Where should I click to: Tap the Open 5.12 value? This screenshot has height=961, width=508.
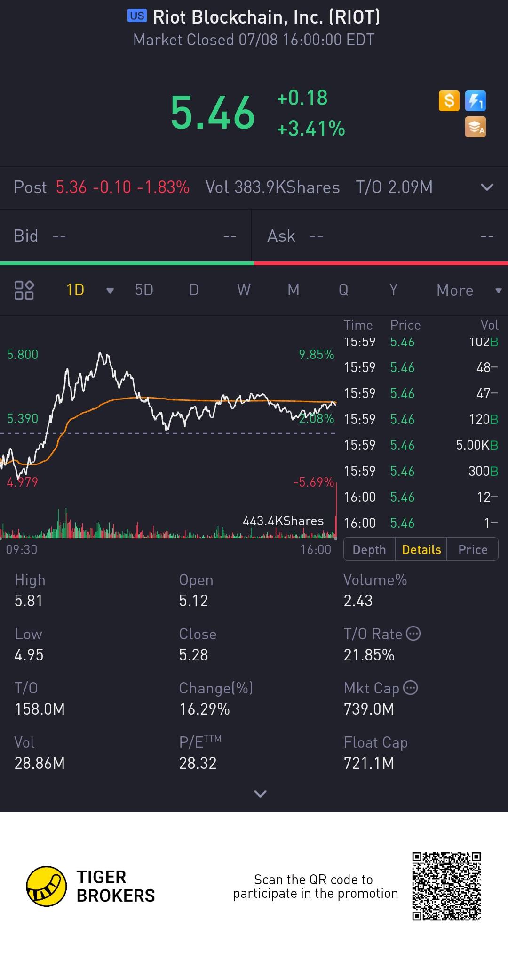click(193, 601)
